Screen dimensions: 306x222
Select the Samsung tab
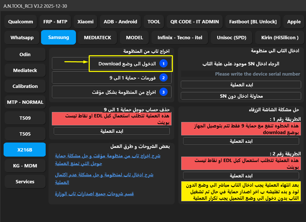pos(59,37)
